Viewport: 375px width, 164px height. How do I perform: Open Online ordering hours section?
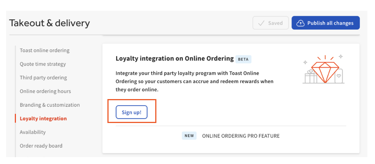point(45,91)
